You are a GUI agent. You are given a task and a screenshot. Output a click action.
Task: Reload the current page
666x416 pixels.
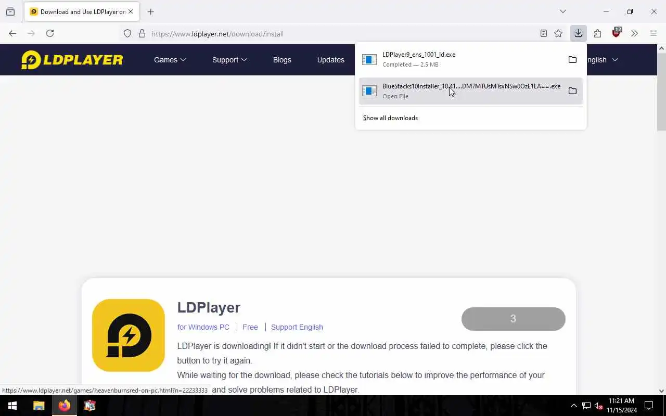50,33
